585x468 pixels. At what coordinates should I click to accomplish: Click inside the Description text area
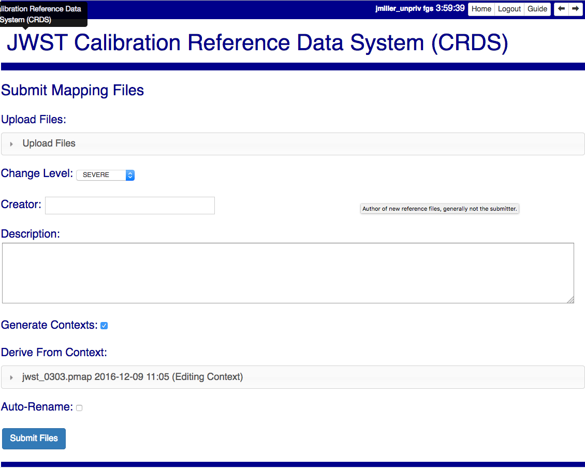[288, 273]
